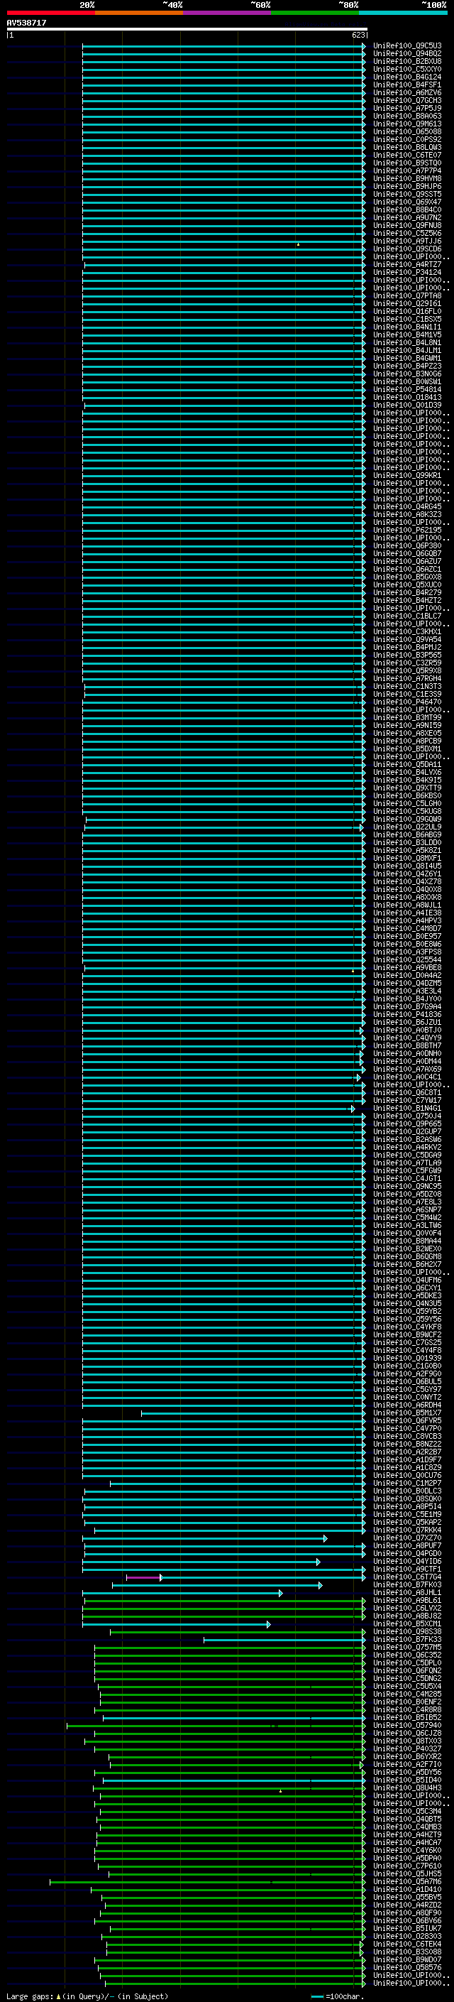
Task: Select label UniRef100_B7FK03
Action: (x=406, y=1584)
